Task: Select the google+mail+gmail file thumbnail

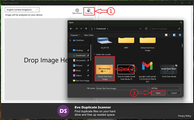Action: coord(147,66)
